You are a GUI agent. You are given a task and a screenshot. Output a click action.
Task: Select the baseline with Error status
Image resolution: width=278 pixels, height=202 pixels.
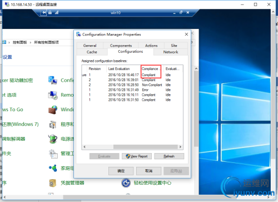coord(132,90)
